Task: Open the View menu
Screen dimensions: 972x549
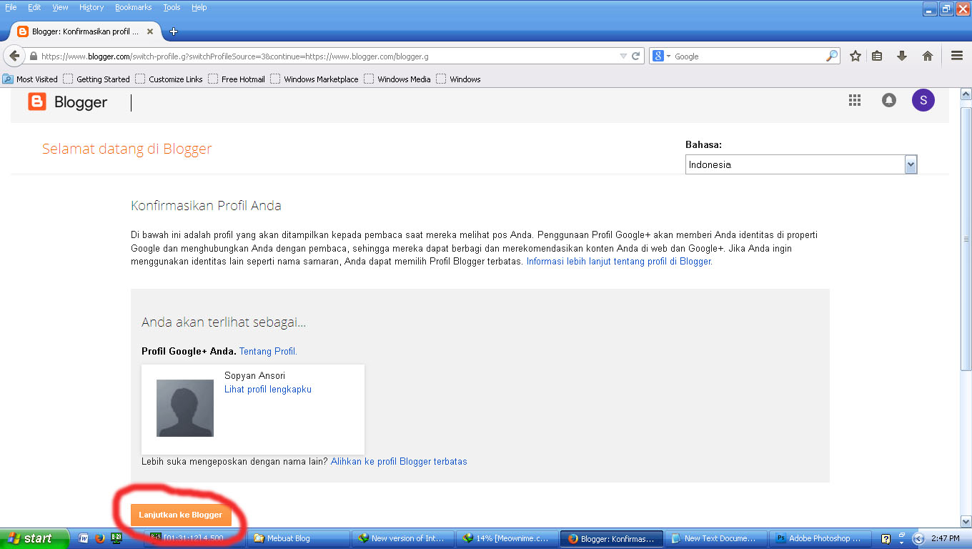Action: 61,7
